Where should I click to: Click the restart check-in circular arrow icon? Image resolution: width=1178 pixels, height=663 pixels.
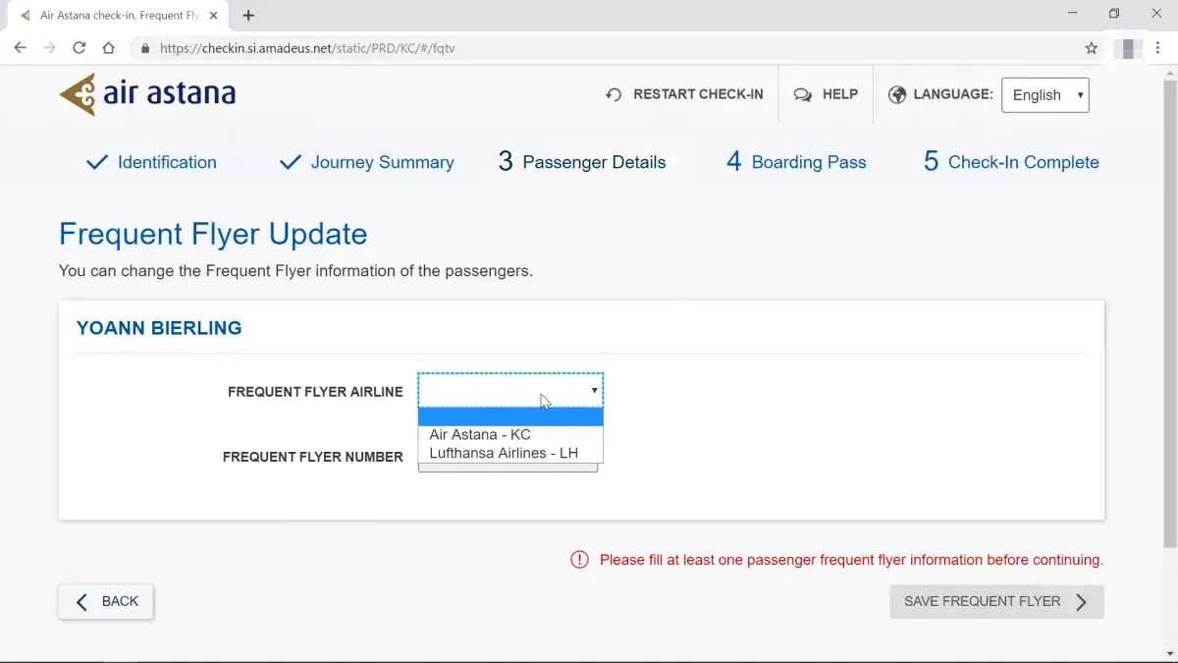614,95
